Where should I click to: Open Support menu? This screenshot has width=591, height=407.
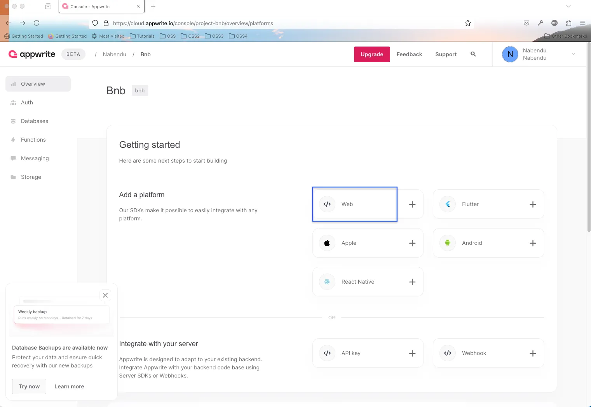click(x=446, y=54)
